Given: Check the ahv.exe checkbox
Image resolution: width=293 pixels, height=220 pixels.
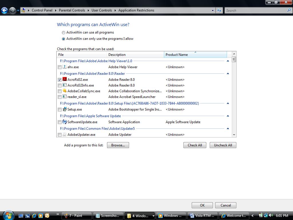Looking at the screenshot, I should point(60,67).
